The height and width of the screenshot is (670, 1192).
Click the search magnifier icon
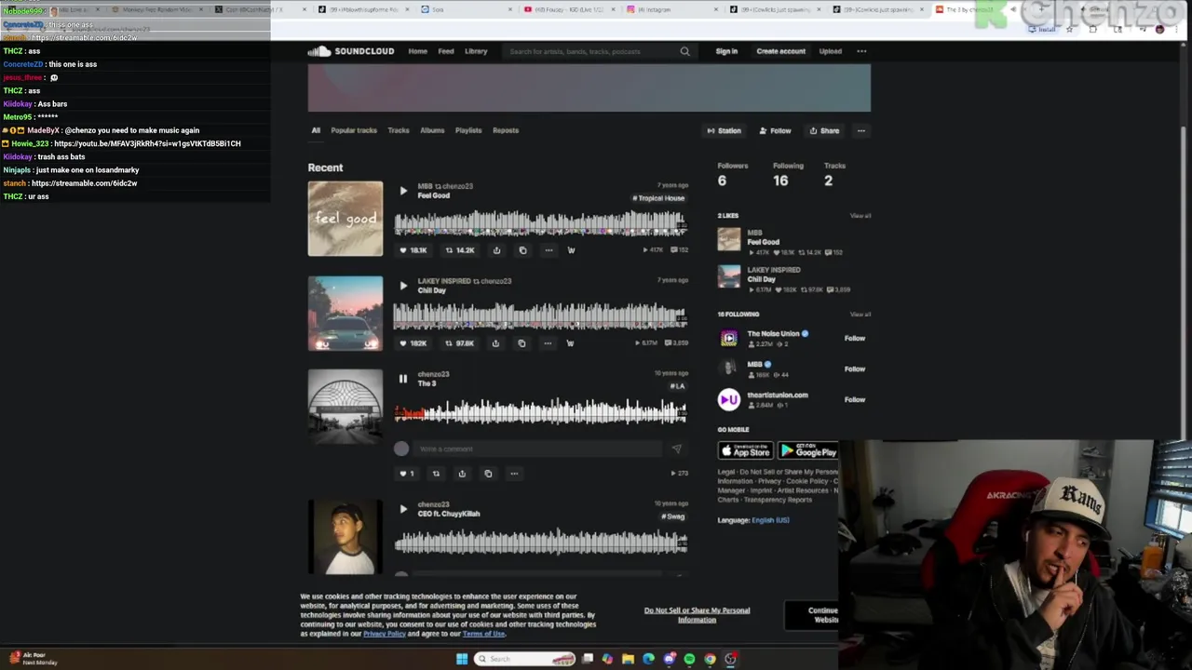click(685, 51)
